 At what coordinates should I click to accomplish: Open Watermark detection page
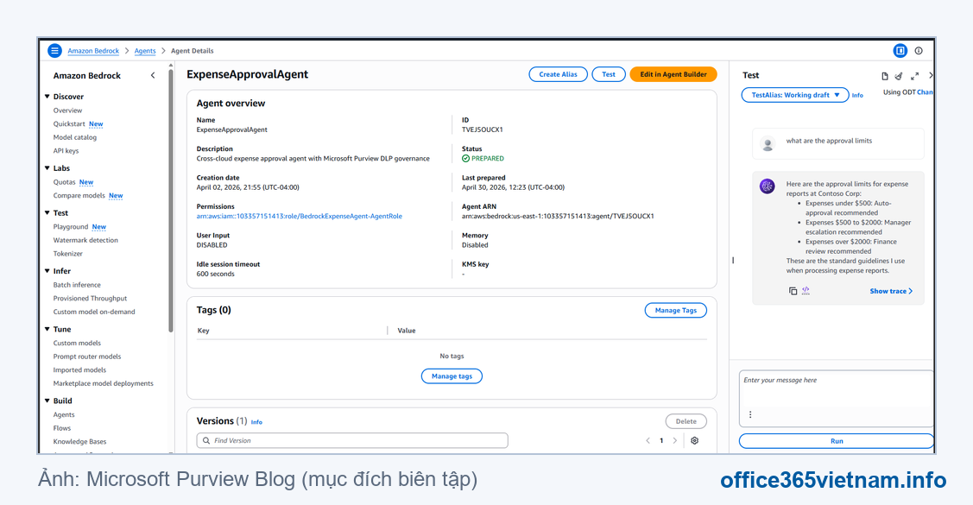click(85, 240)
